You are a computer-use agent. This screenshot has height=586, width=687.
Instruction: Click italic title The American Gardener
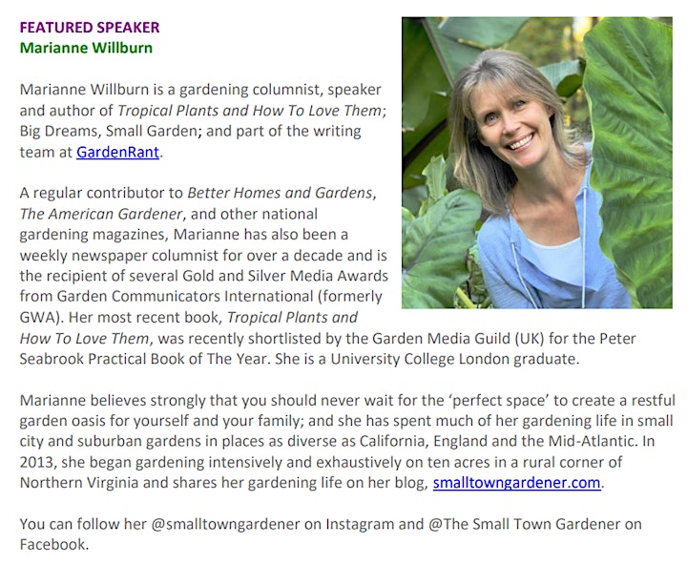pyautogui.click(x=101, y=214)
